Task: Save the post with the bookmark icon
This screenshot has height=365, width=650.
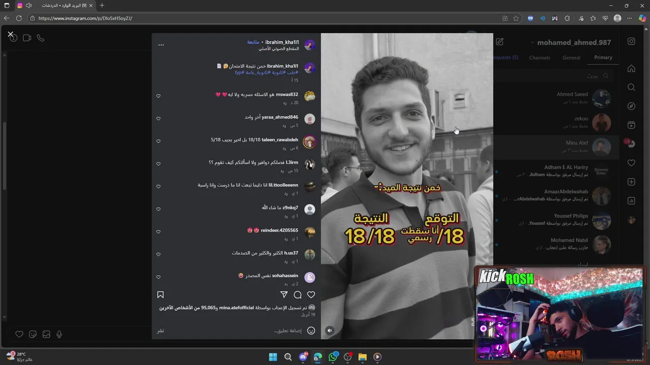Action: (160, 295)
